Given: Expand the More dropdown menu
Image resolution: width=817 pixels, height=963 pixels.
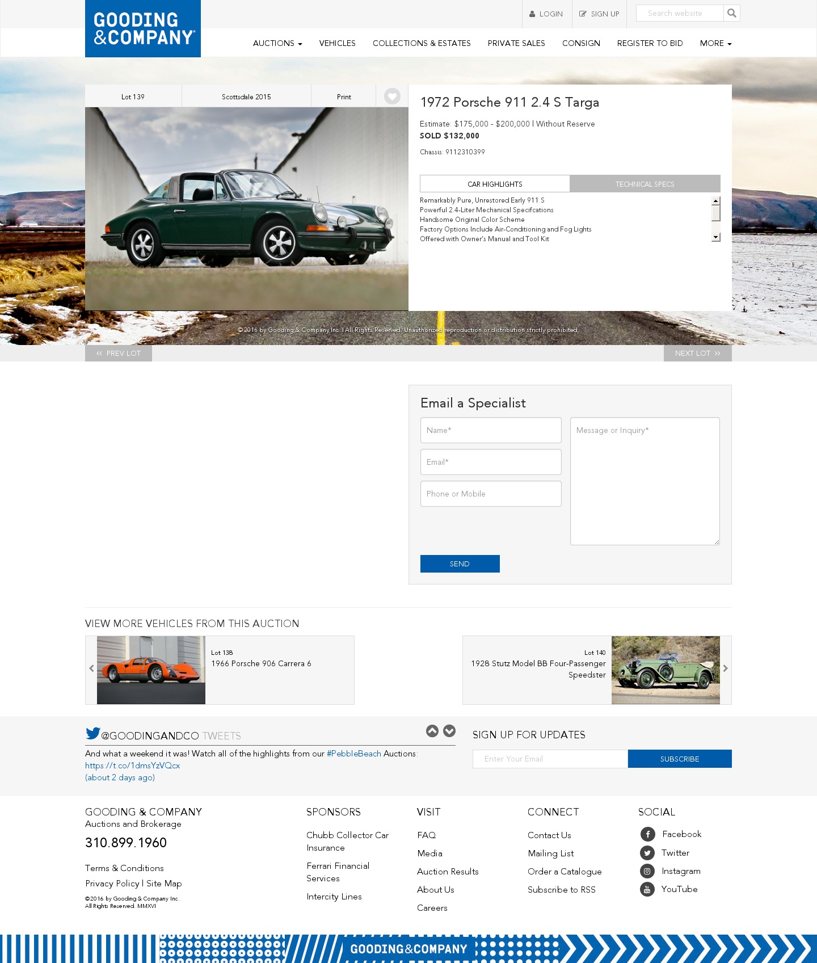Looking at the screenshot, I should 715,43.
